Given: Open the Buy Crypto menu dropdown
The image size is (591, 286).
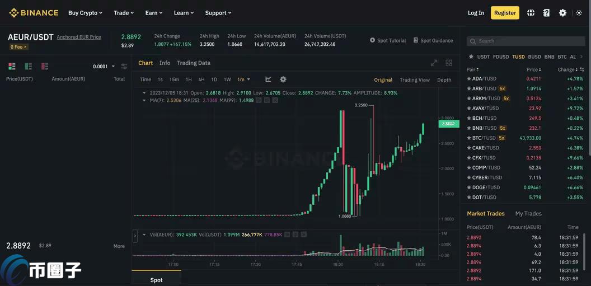Looking at the screenshot, I should tap(85, 13).
